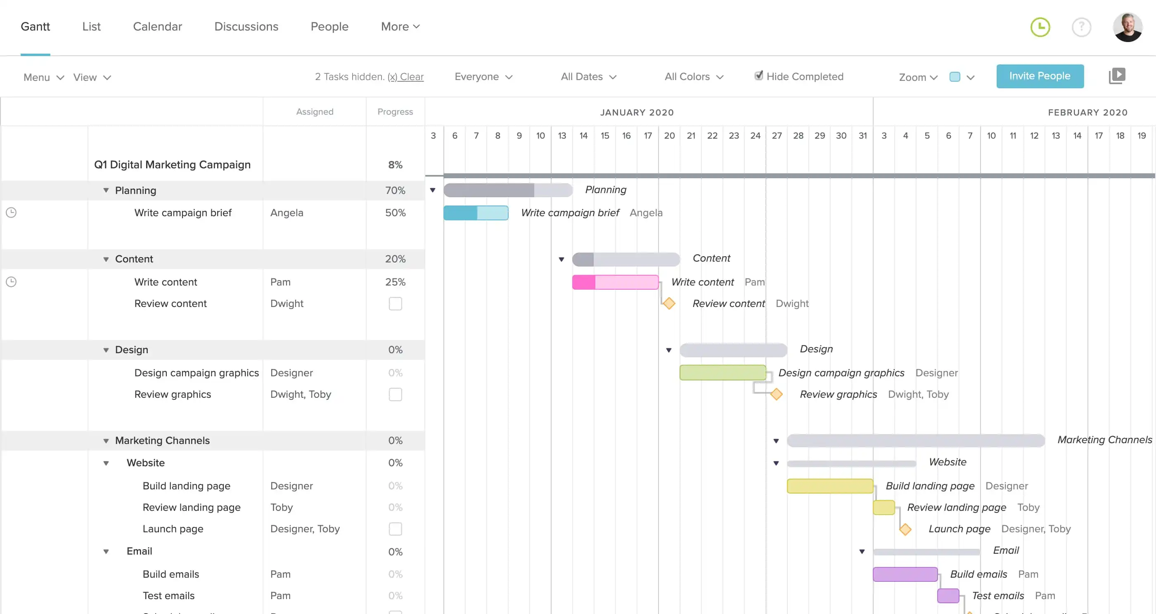The image size is (1156, 614).
Task: Click the dependency diamond after Write content bar
Action: click(669, 303)
